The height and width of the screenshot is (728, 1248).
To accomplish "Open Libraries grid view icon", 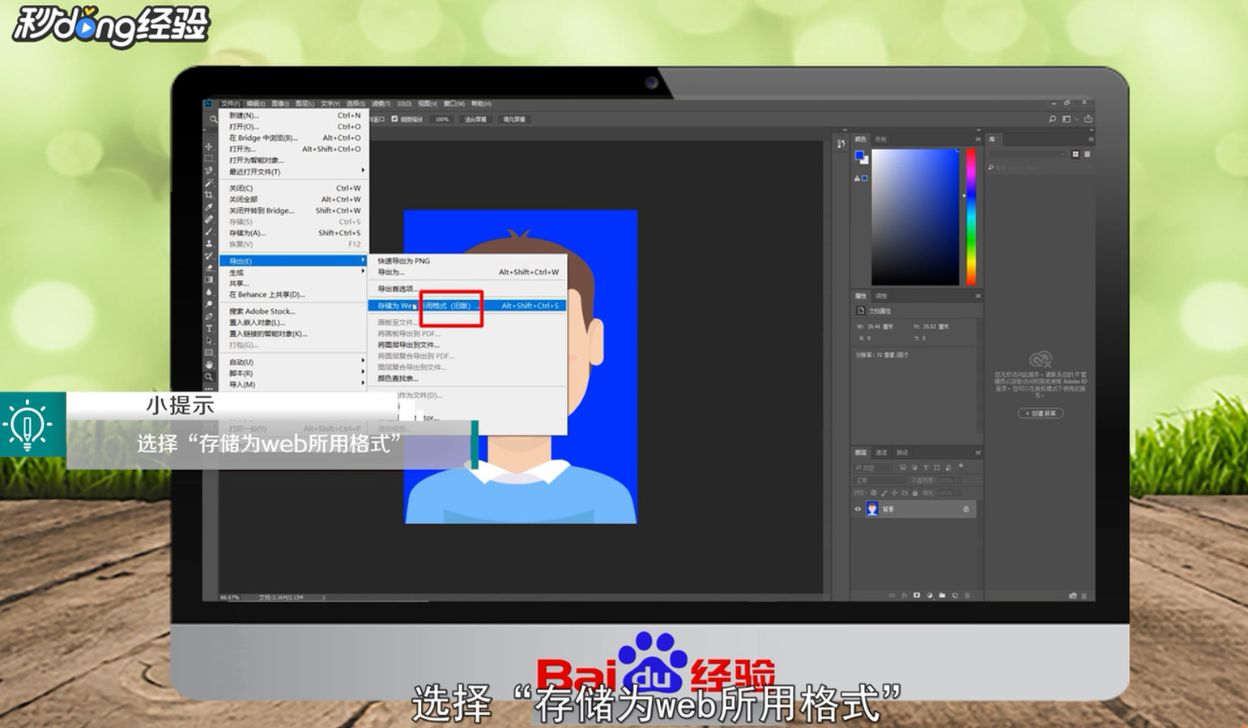I will pyautogui.click(x=1075, y=154).
